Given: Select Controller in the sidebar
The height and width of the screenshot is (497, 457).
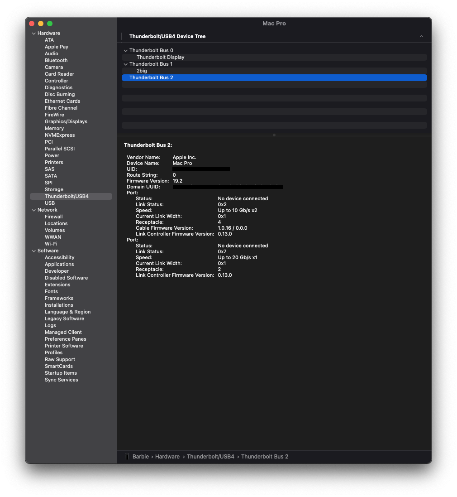Looking at the screenshot, I should tap(57, 81).
